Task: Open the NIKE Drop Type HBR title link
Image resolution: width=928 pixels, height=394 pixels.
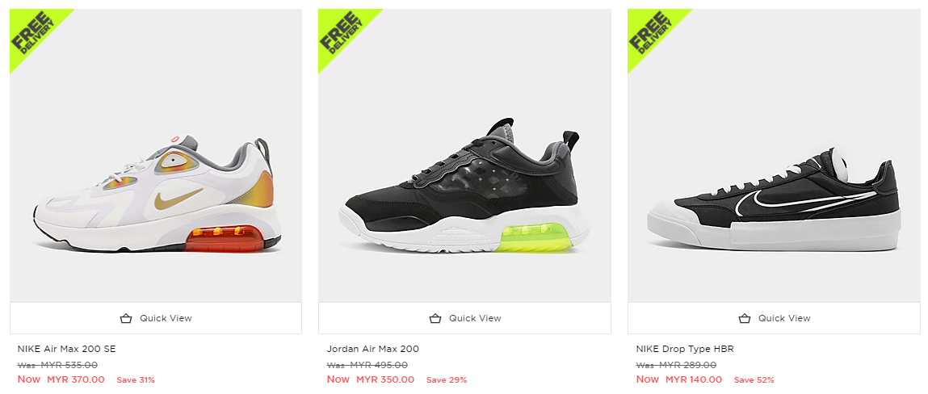Action: tap(685, 350)
